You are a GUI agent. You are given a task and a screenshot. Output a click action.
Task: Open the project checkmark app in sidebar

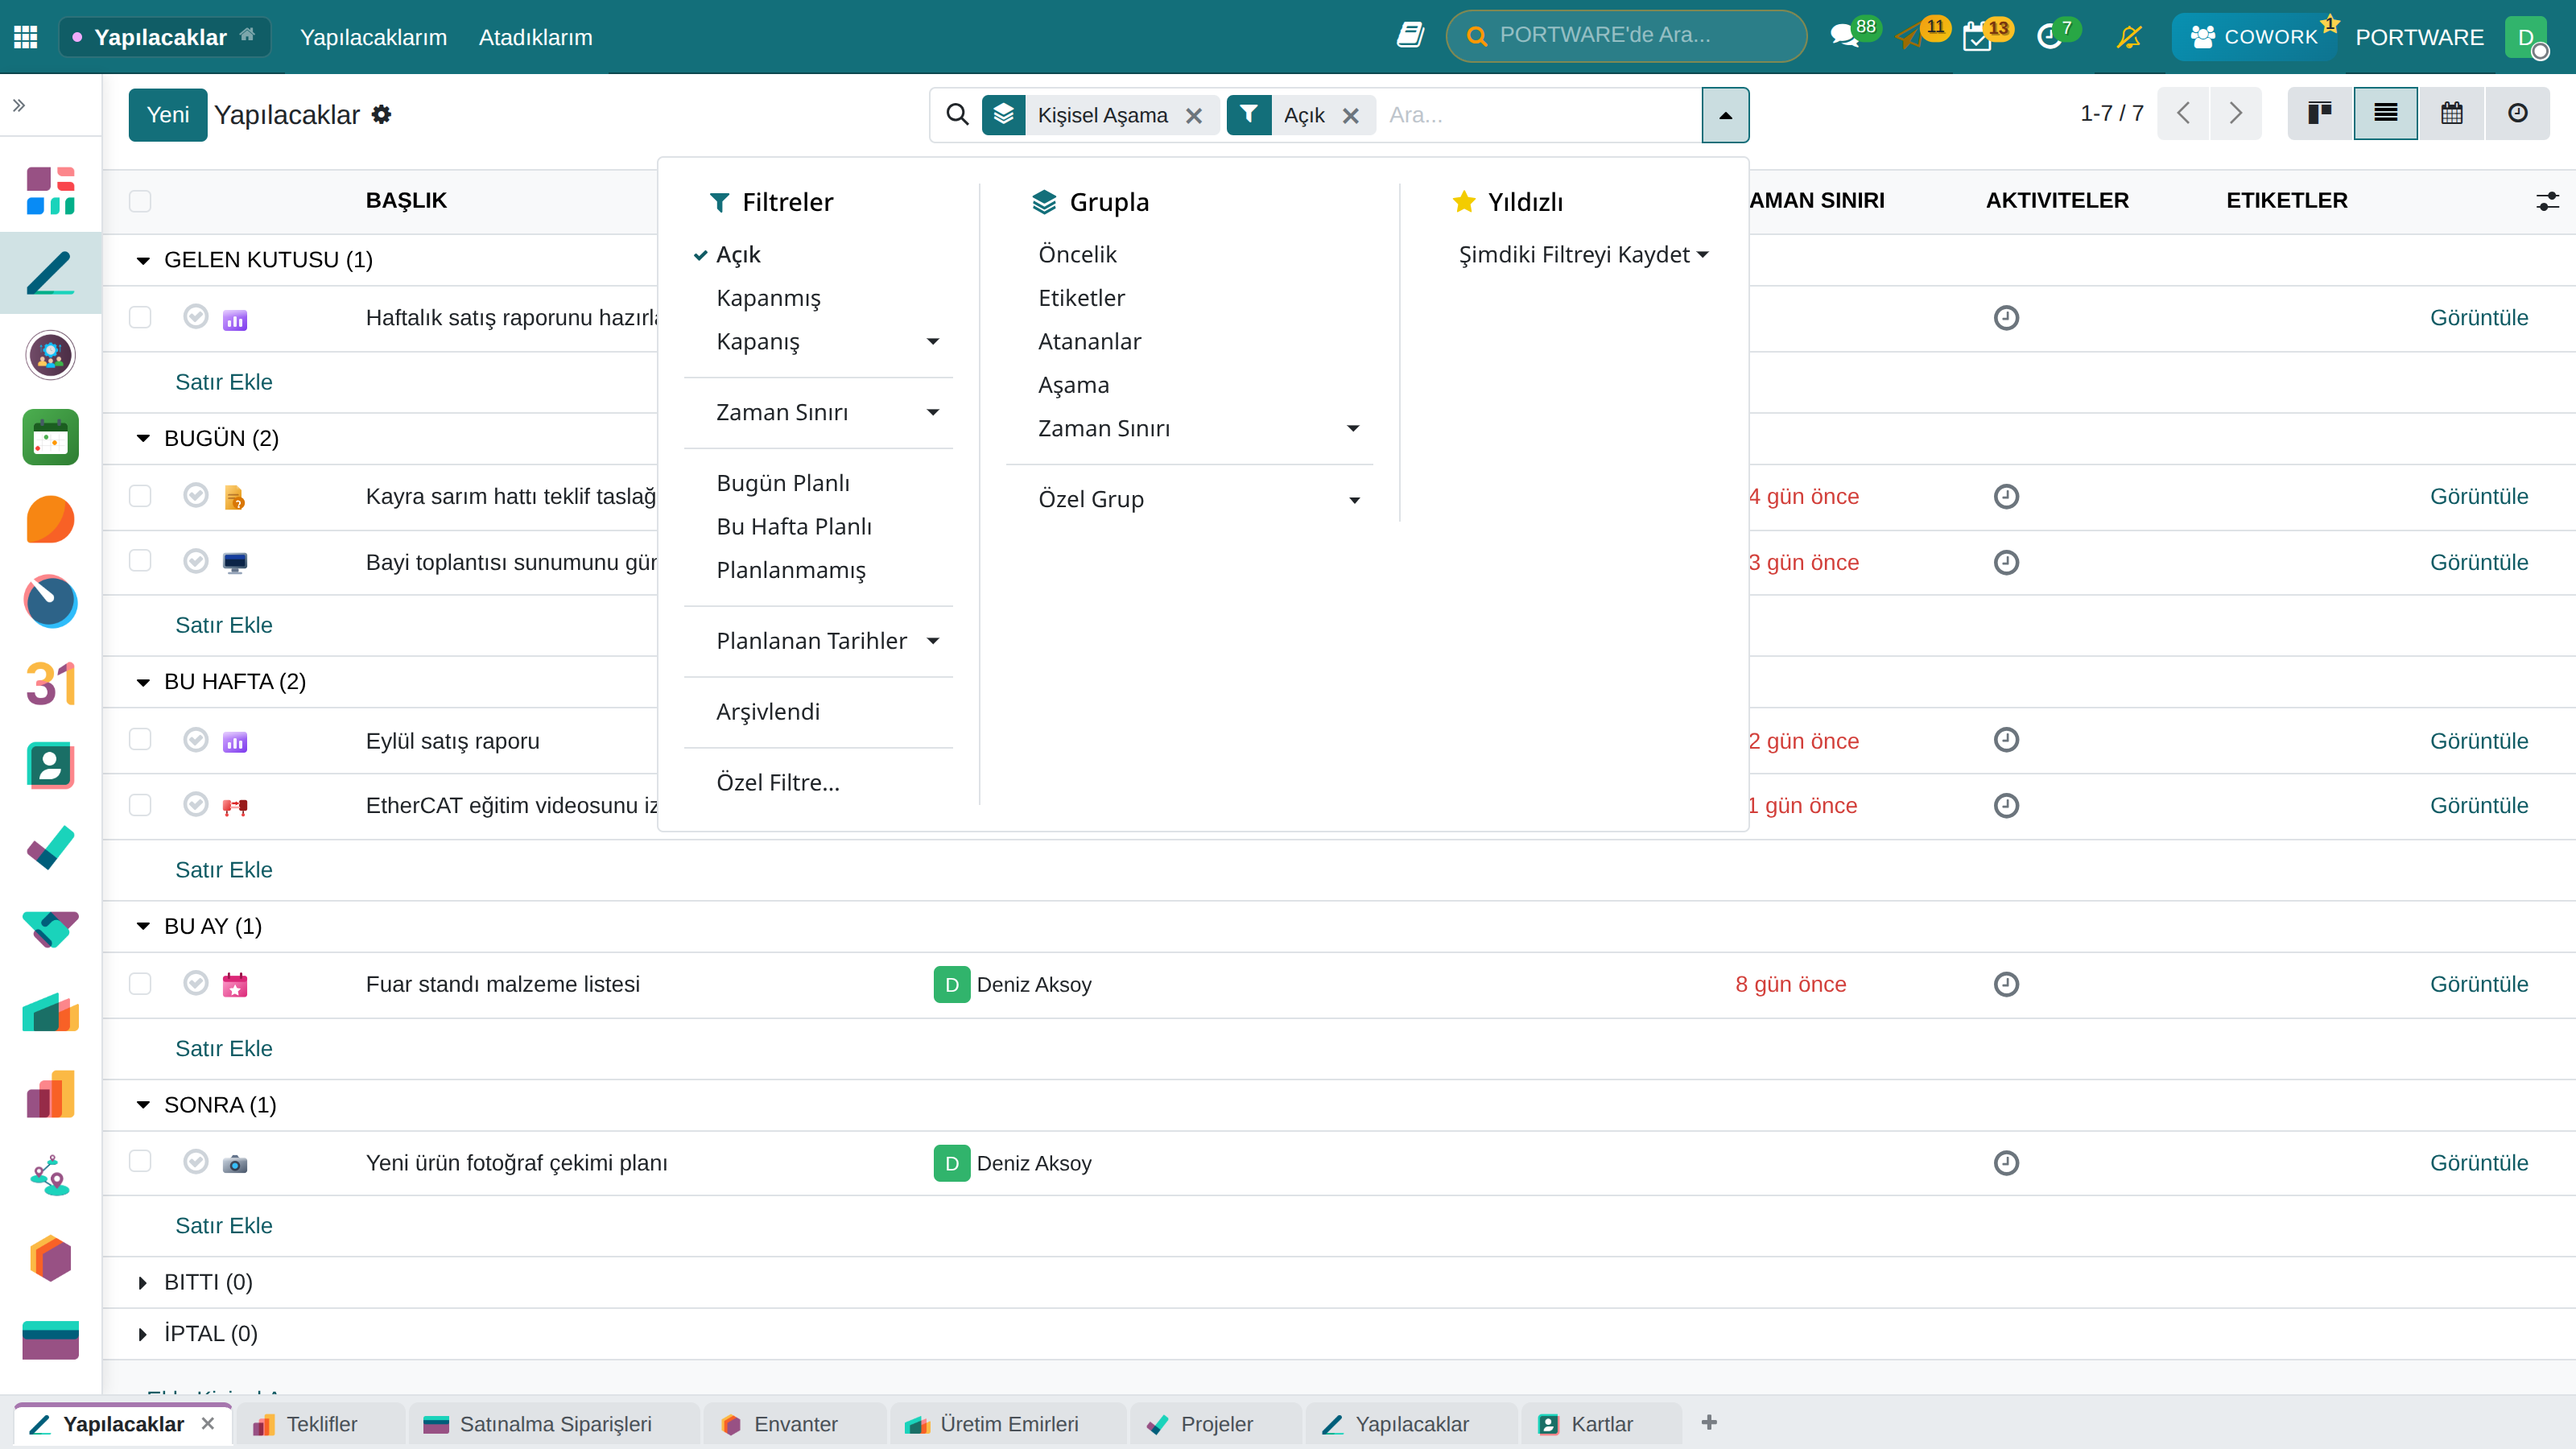tap(50, 848)
